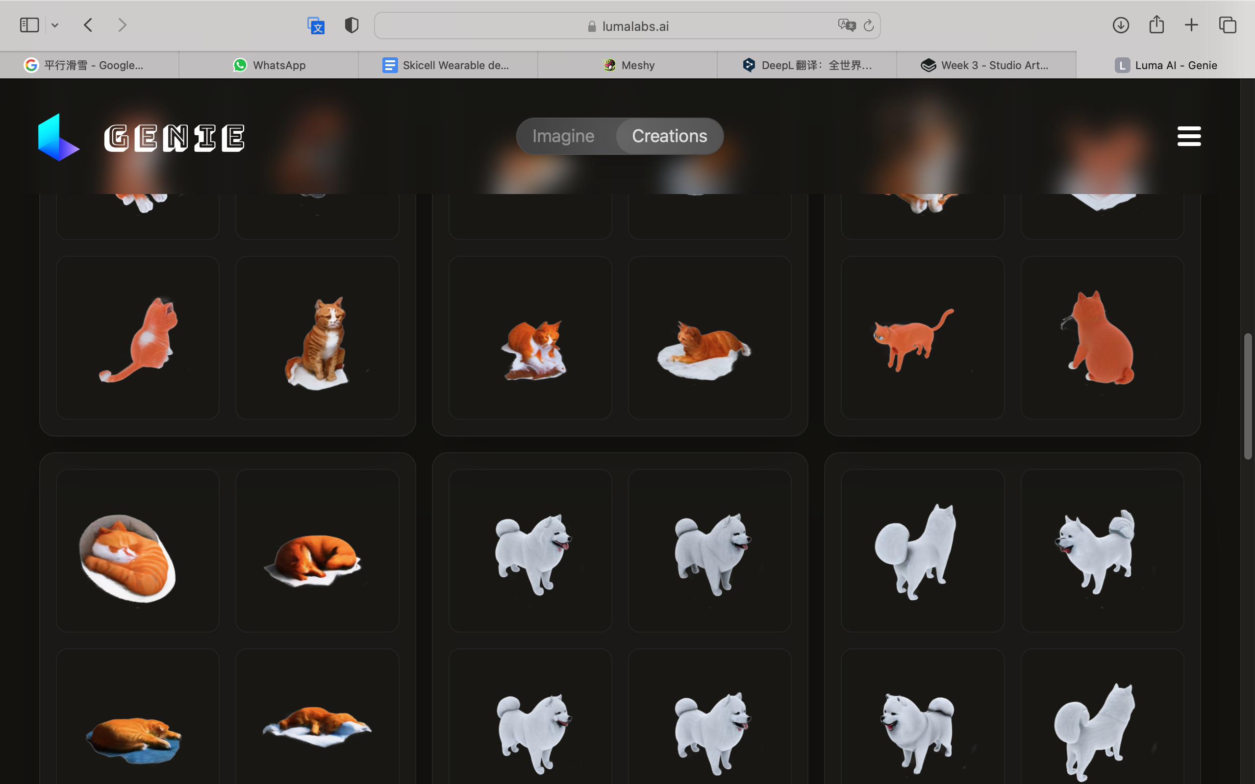
Task: Toggle the Safari sidebar icon
Action: pos(29,25)
